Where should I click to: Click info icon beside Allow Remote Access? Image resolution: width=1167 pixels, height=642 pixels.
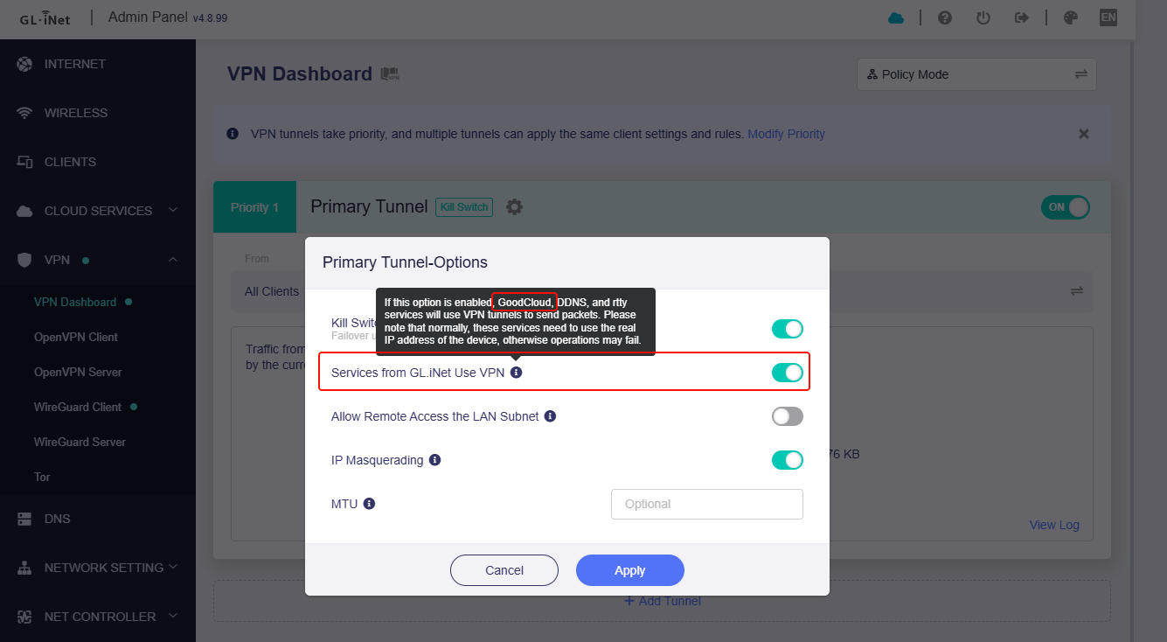pyautogui.click(x=551, y=416)
